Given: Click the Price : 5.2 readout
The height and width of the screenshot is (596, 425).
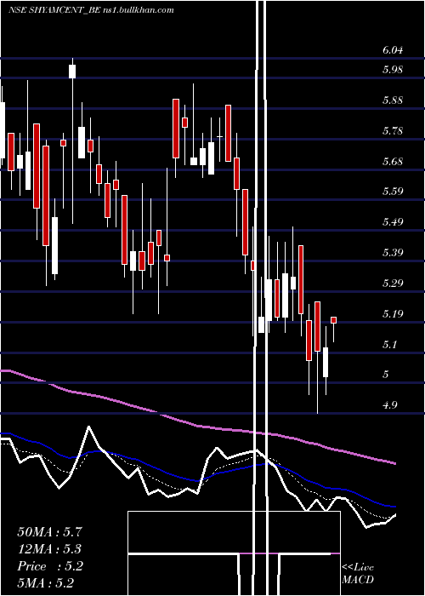Looking at the screenshot, I should [x=49, y=566].
